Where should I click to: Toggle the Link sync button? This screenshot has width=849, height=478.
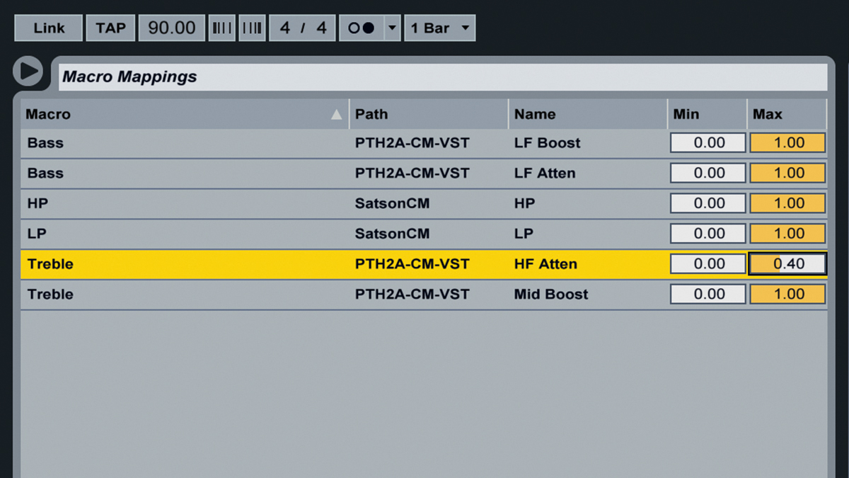point(49,28)
